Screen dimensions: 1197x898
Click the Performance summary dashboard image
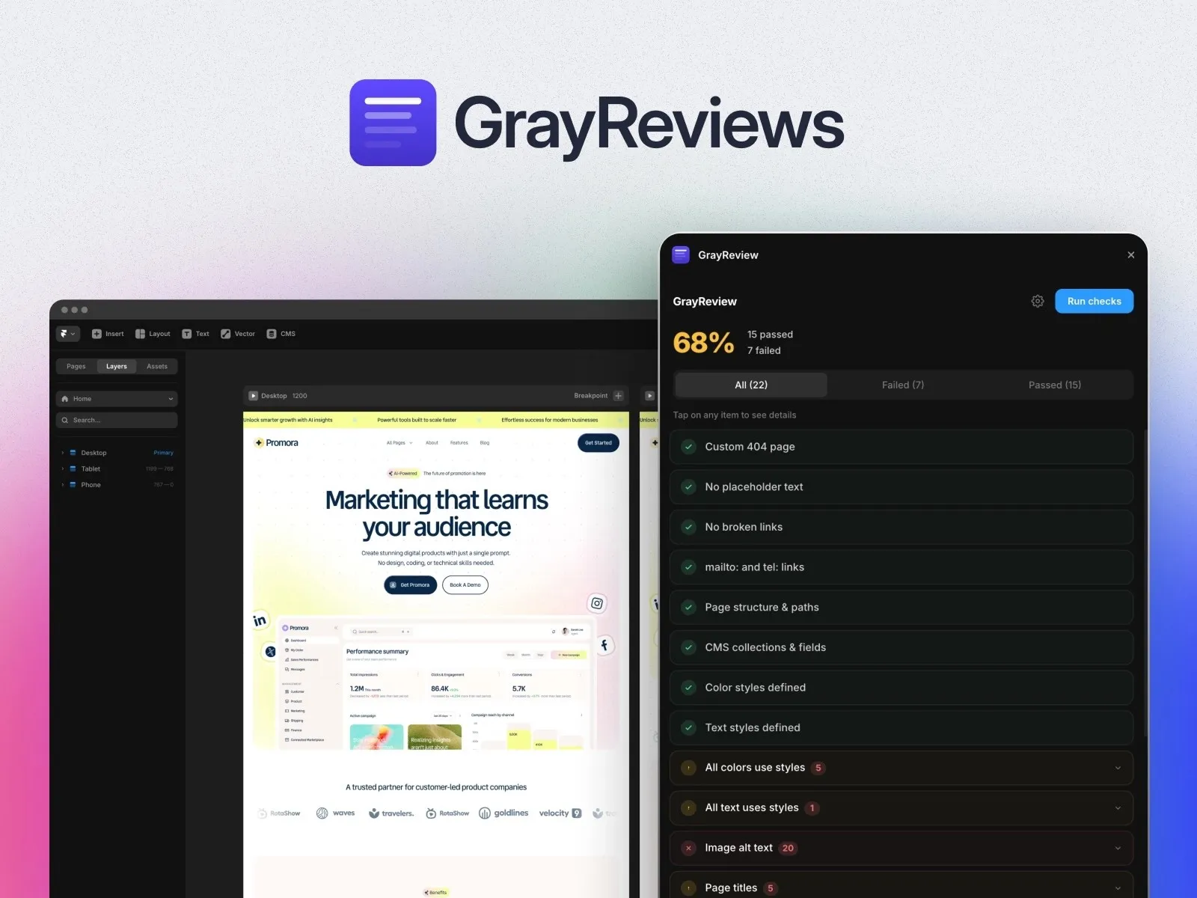point(435,683)
